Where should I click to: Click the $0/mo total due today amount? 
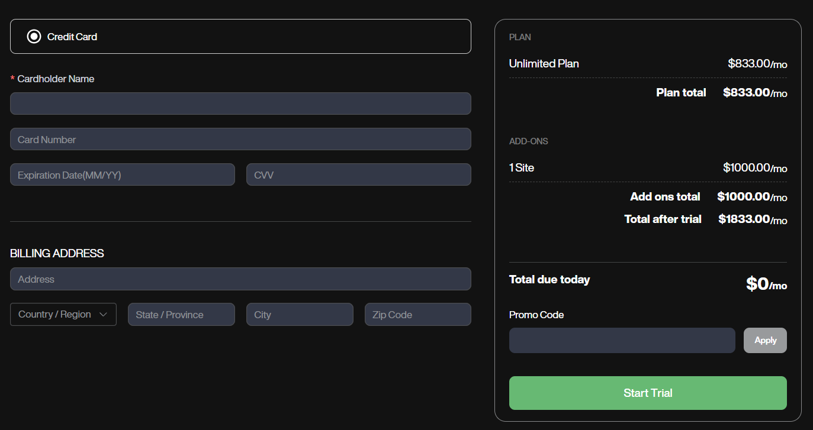pyautogui.click(x=766, y=284)
